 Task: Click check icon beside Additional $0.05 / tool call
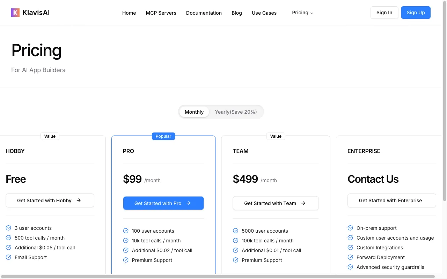coord(8,248)
